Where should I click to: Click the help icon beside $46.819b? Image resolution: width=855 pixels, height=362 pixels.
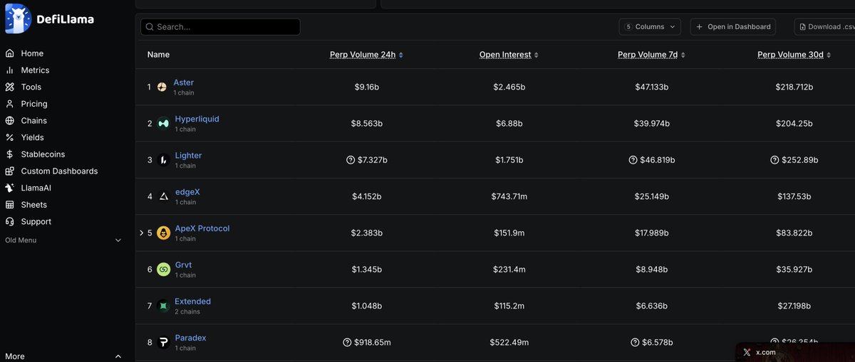[x=633, y=160]
